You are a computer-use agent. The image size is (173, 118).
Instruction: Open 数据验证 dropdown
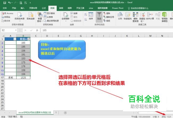(142, 17)
